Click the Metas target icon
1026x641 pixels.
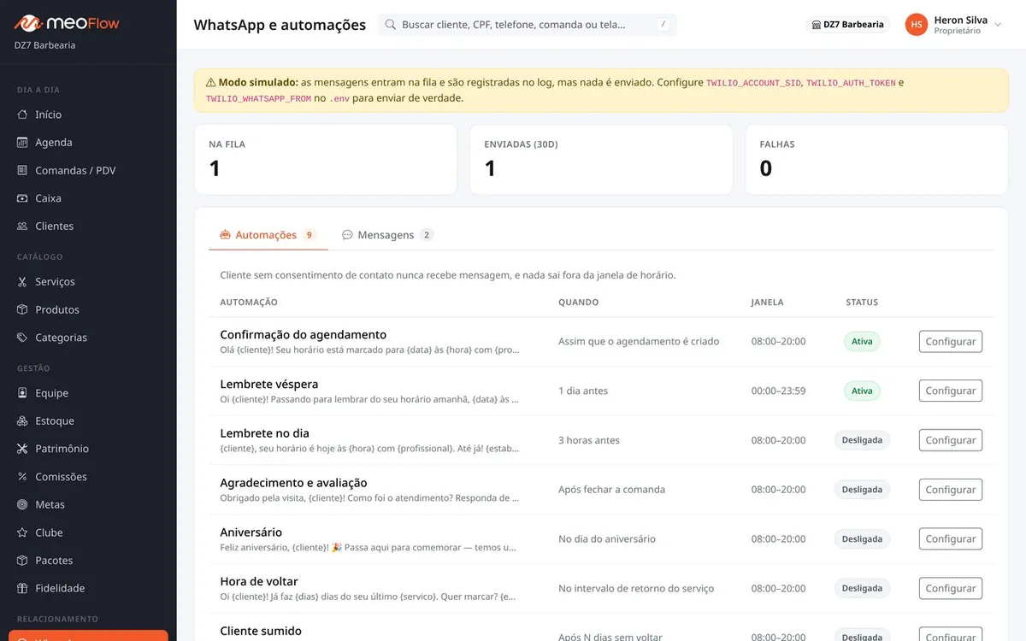point(22,505)
